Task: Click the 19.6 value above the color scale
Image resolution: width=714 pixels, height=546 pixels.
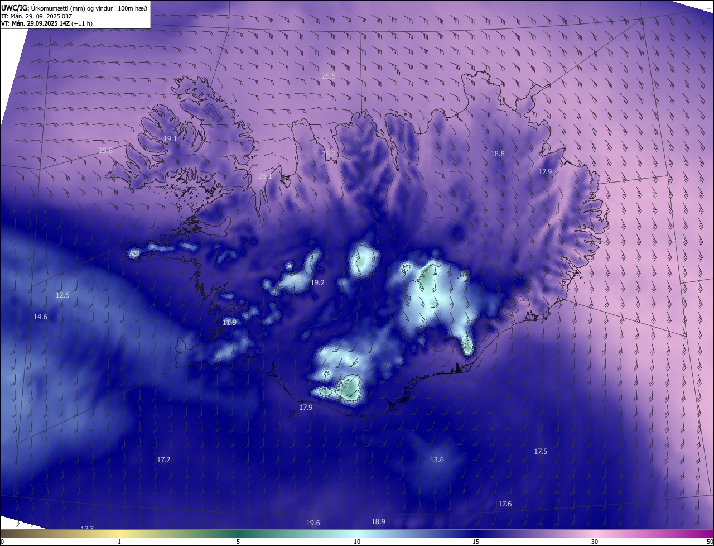Action: (x=313, y=523)
